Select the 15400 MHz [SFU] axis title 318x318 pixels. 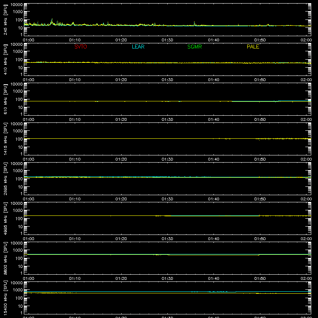(6, 298)
